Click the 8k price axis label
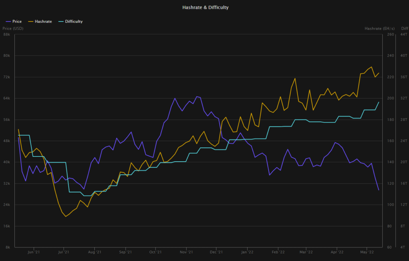409x261 pixels. point(7,247)
